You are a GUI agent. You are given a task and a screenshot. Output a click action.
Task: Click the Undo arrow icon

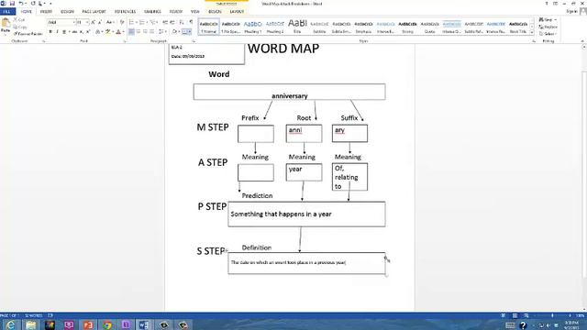click(x=21, y=4)
